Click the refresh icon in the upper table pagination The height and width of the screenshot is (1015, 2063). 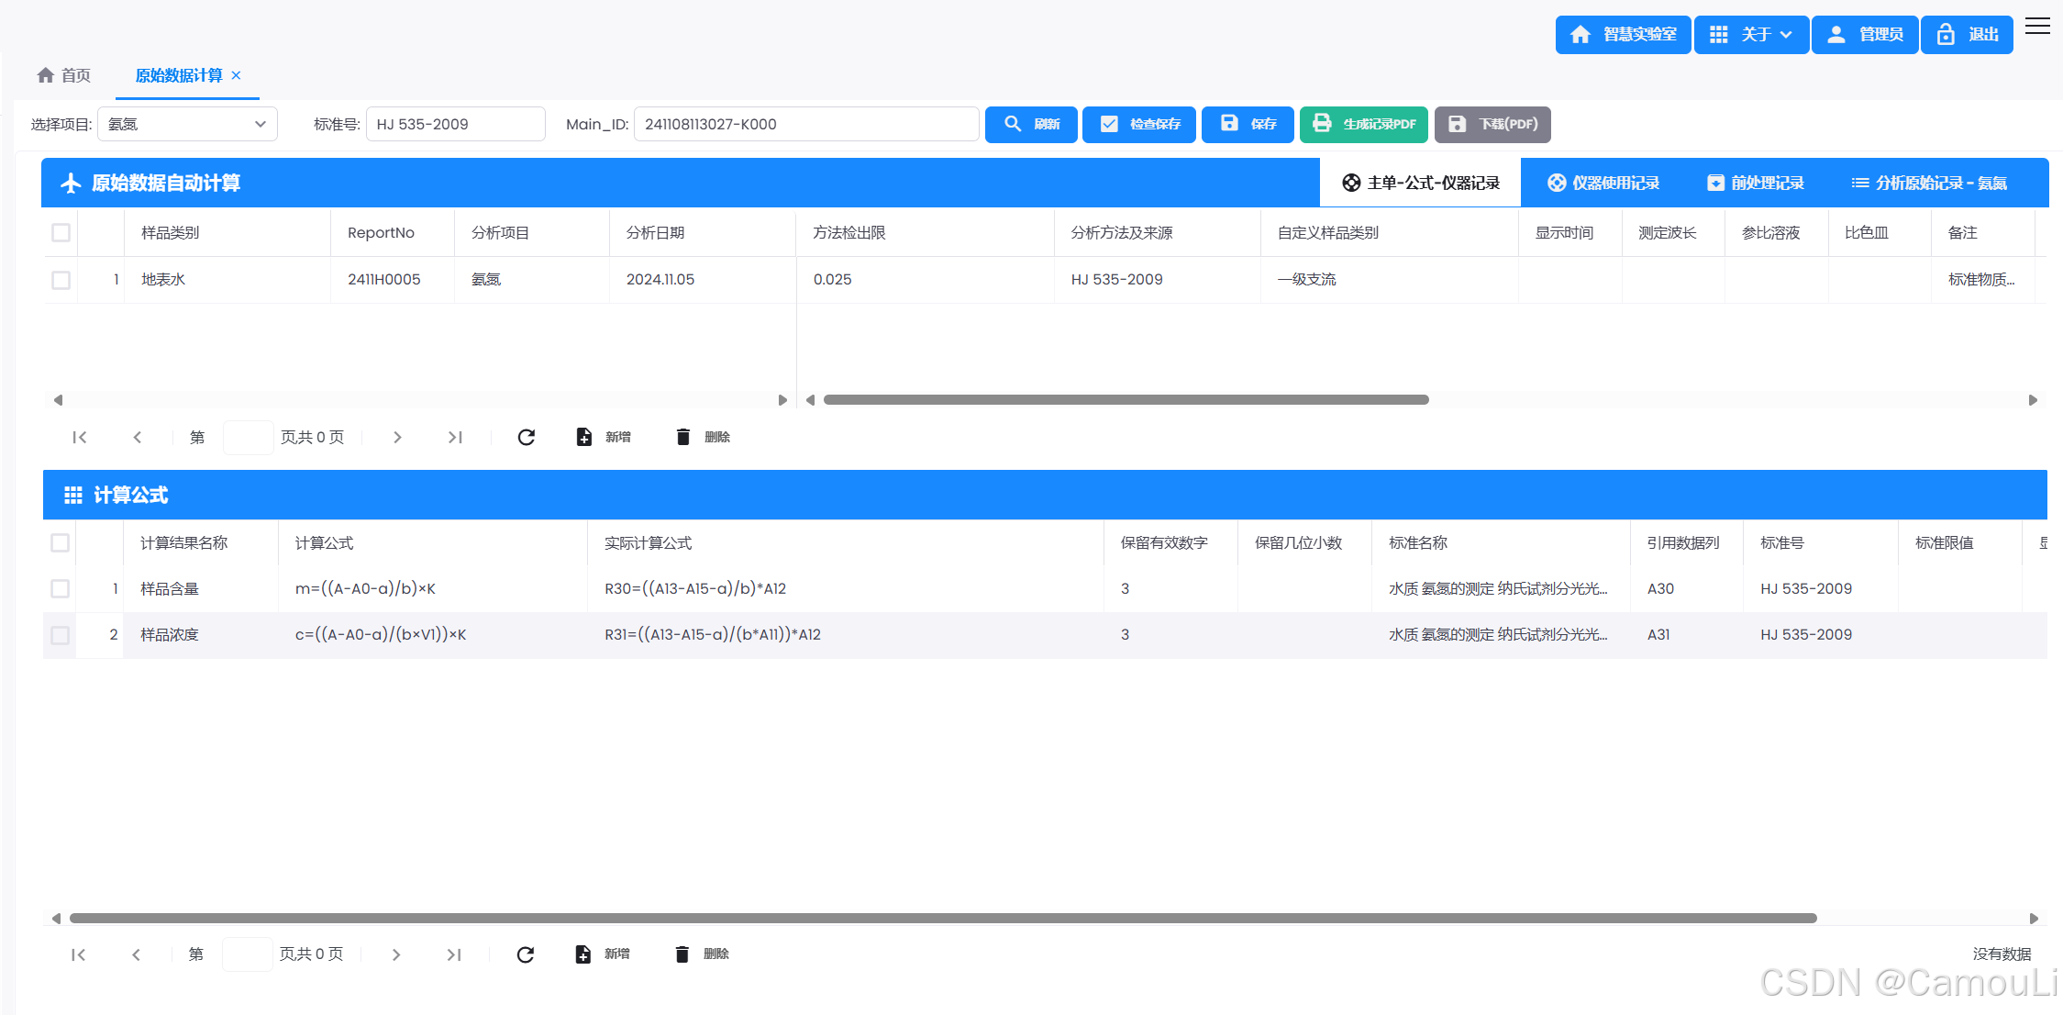tap(526, 437)
